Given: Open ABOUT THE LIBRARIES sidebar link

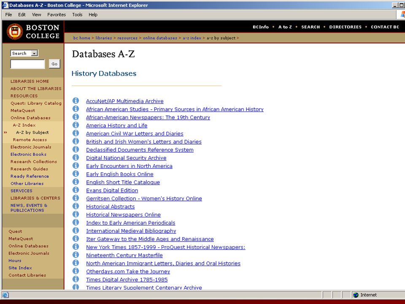Looking at the screenshot, I should (x=36, y=88).
